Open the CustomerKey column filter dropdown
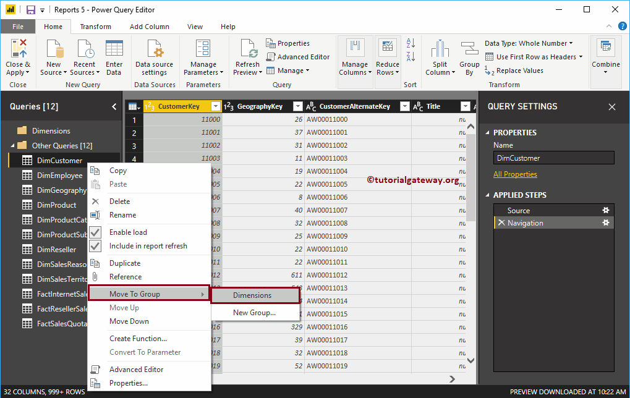Image resolution: width=630 pixels, height=398 pixels. point(215,106)
